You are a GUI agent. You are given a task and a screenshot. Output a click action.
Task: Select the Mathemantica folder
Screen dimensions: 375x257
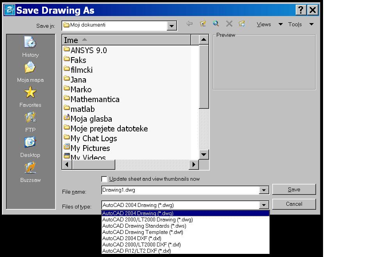pos(91,99)
